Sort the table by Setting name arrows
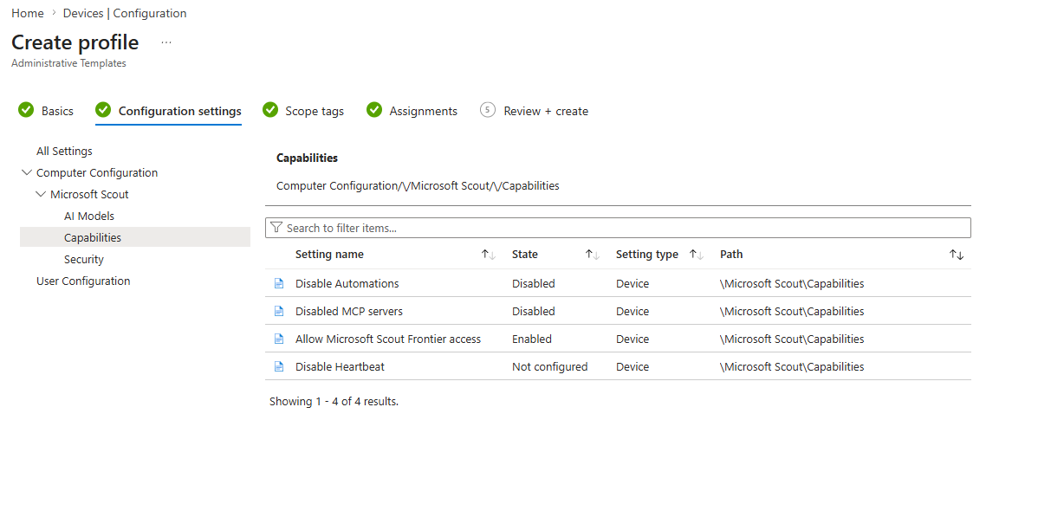 pos(489,255)
